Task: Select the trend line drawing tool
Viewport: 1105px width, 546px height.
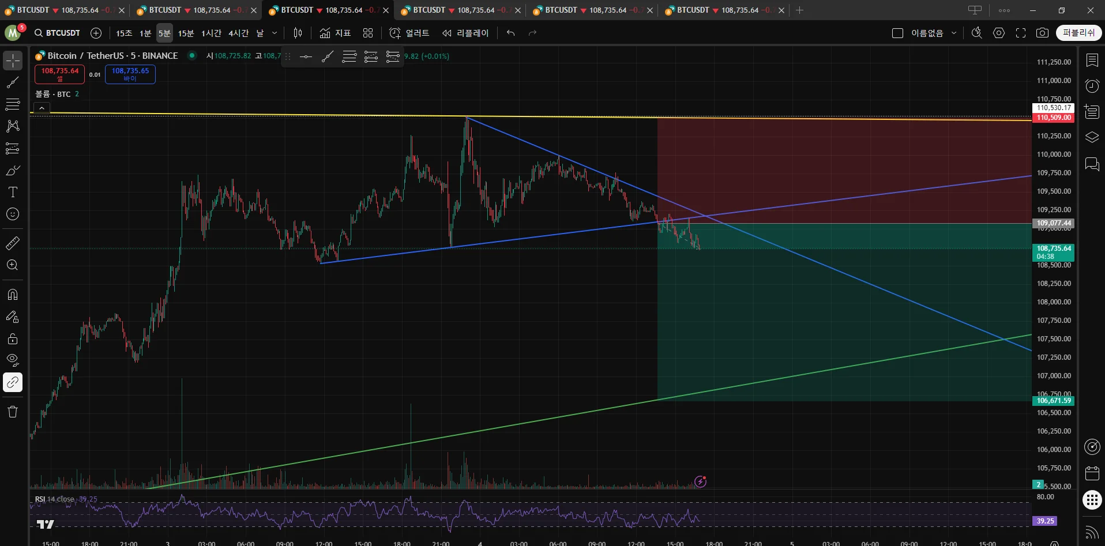Action: [x=13, y=82]
